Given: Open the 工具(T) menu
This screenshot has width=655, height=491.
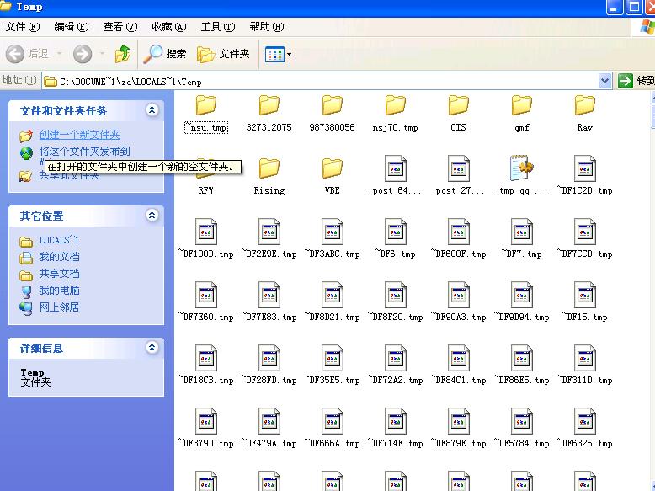Looking at the screenshot, I should click(x=218, y=27).
